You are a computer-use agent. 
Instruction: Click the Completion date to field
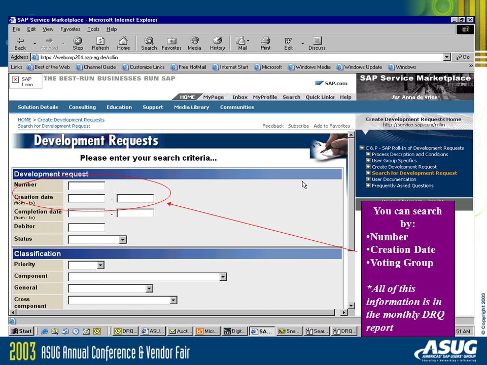tap(135, 213)
